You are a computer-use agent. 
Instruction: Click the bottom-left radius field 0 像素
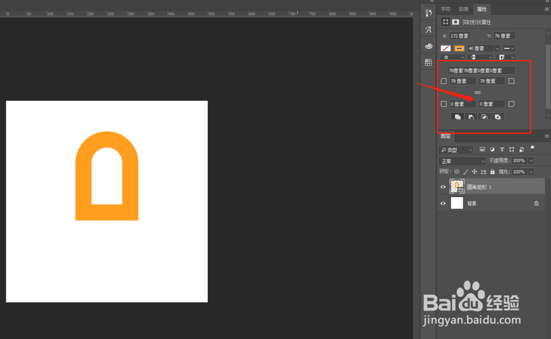pyautogui.click(x=463, y=104)
